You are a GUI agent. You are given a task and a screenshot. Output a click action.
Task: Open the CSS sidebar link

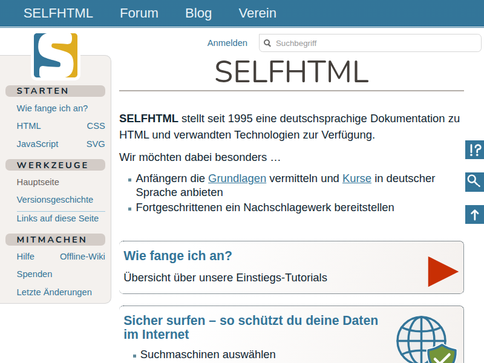coord(96,126)
